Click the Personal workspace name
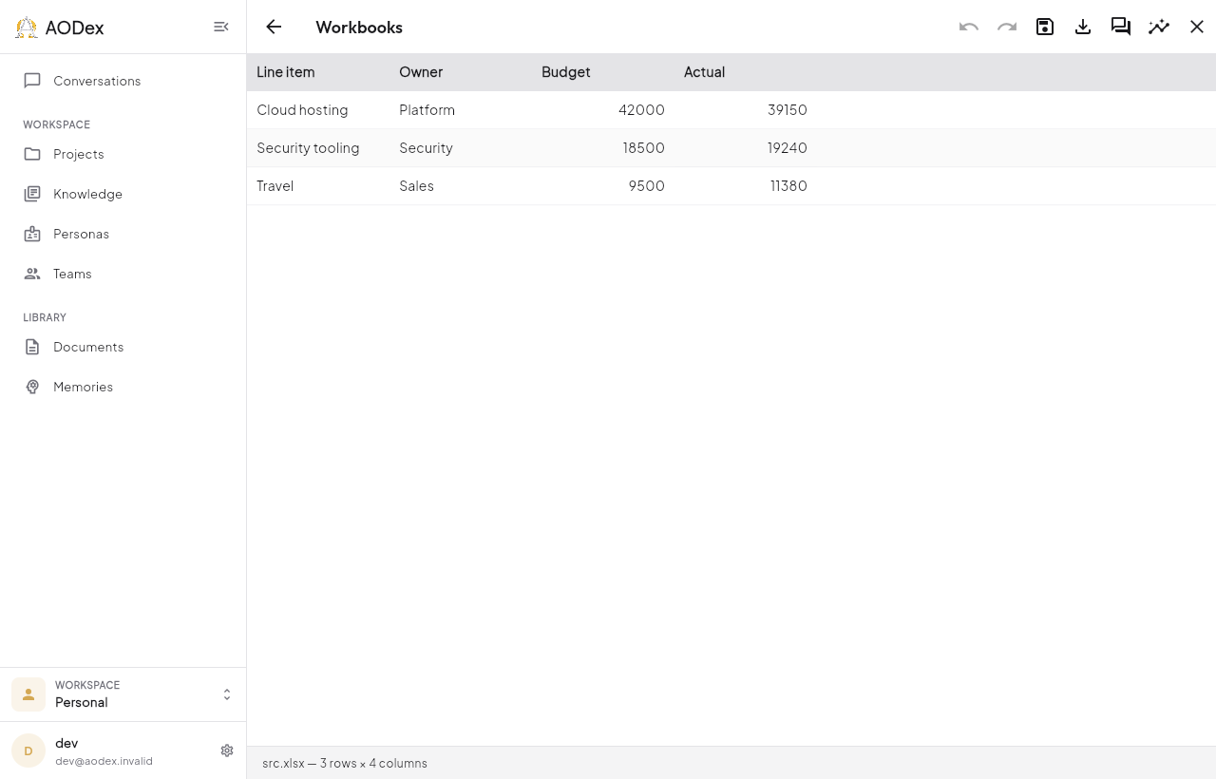The width and height of the screenshot is (1216, 779). (82, 702)
